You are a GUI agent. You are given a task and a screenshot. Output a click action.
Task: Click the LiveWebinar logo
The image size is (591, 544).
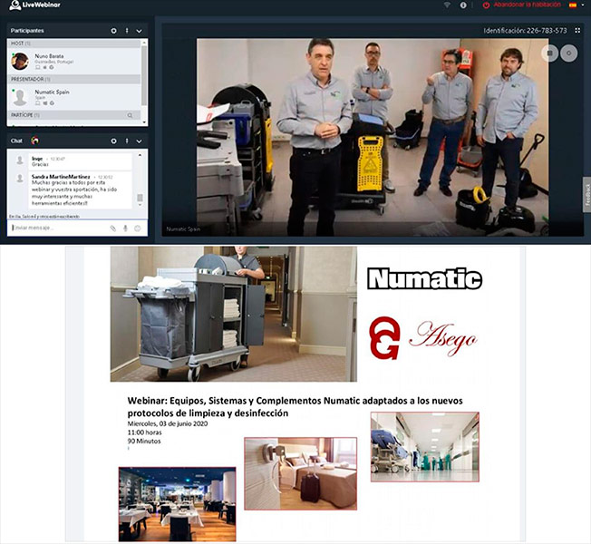coord(34,5)
